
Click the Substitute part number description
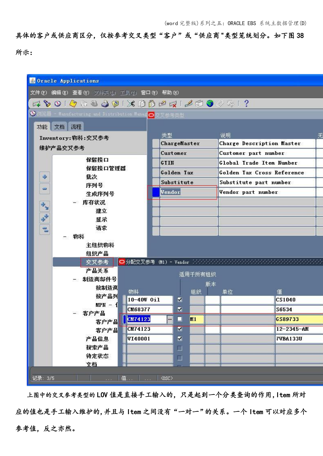click(267, 183)
